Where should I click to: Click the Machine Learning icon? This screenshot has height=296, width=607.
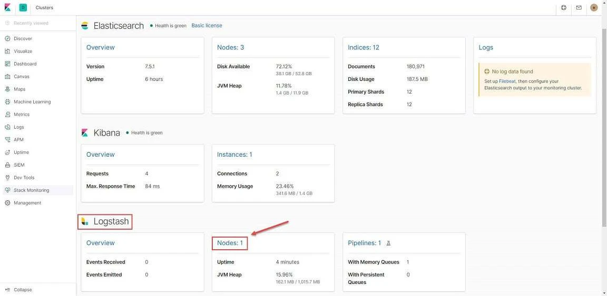point(7,102)
